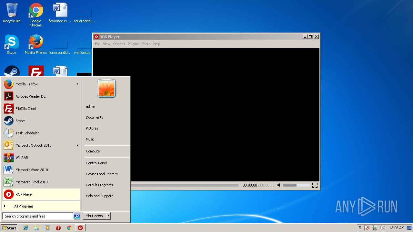Viewport: 413px width, 232px height.
Task: Click the ROX Player title bar logo icon
Action: [96, 37]
